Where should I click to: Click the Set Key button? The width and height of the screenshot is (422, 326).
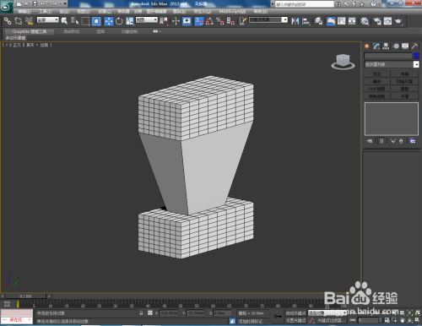coord(295,320)
